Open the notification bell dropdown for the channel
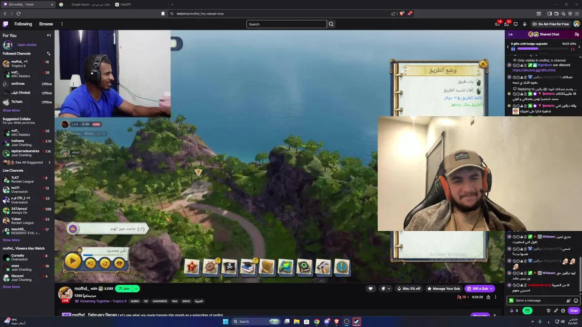This screenshot has width=582, height=327. tap(385, 289)
